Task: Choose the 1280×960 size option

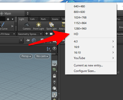Action: coord(91,29)
